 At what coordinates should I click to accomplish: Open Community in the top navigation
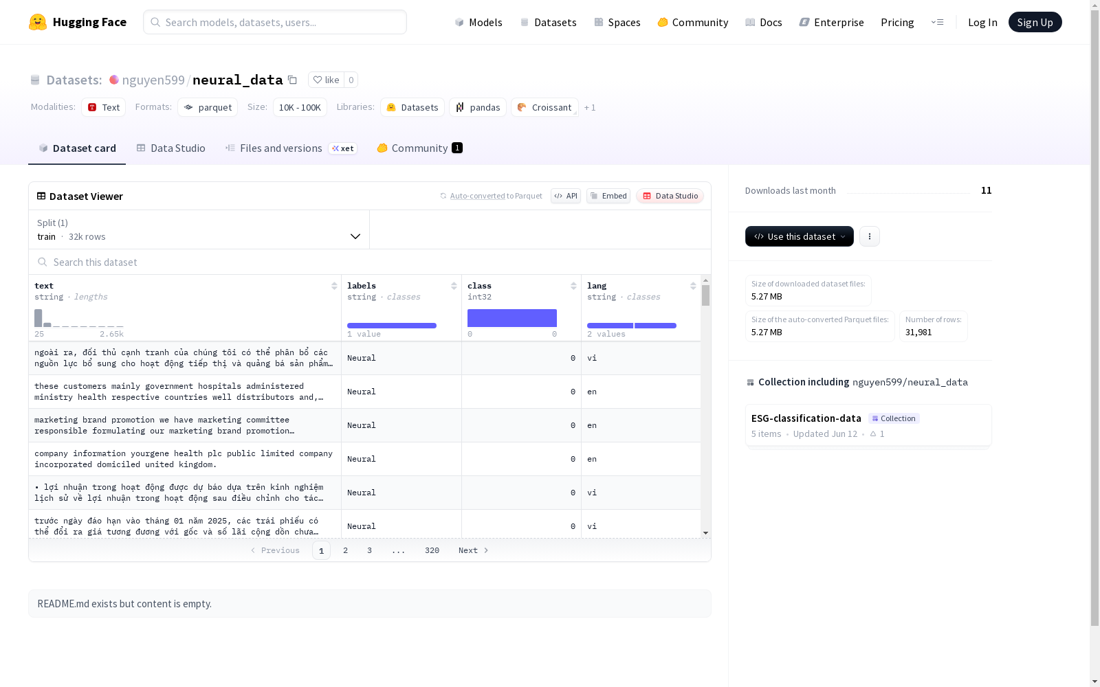[x=693, y=22]
